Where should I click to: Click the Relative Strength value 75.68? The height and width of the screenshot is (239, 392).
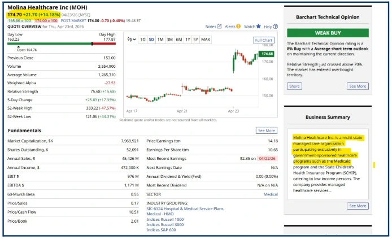pos(95,92)
